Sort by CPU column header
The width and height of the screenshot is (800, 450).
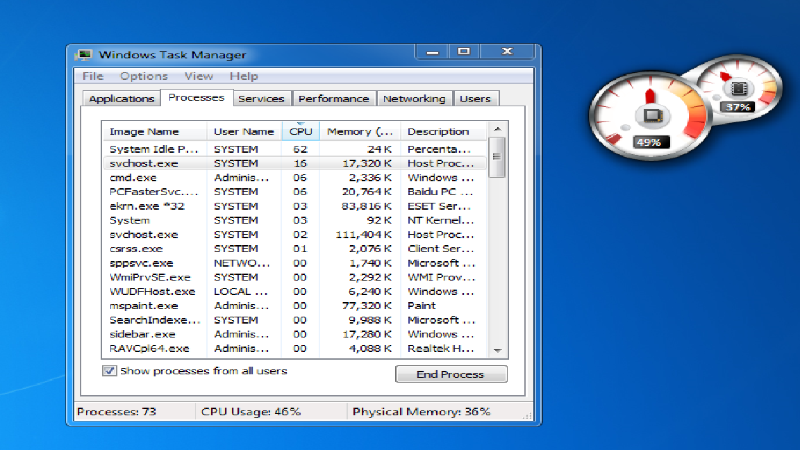301,131
